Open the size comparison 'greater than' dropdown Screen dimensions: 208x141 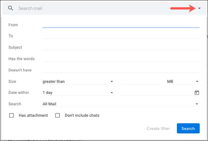(x=78, y=81)
